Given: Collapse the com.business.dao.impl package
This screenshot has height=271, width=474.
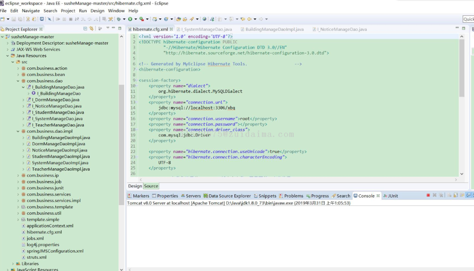Looking at the screenshot, I should (x=18, y=131).
